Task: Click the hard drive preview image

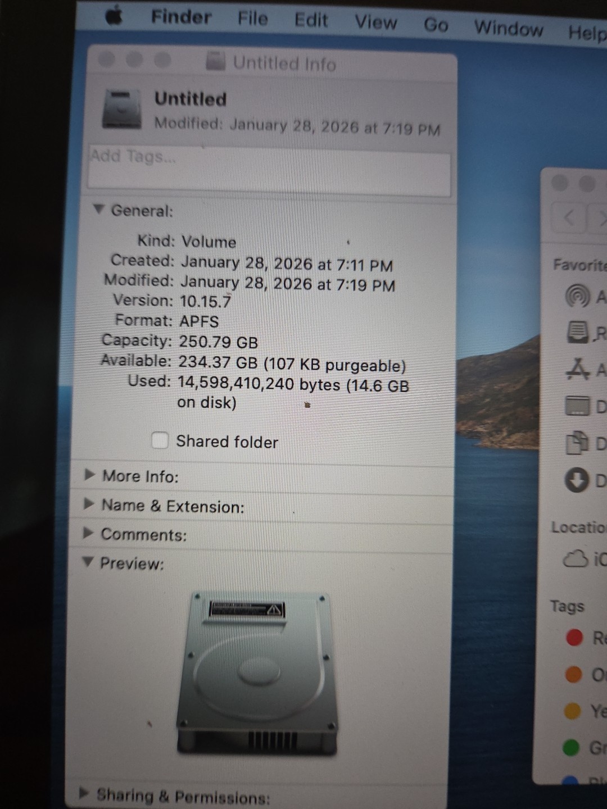Action: [259, 674]
